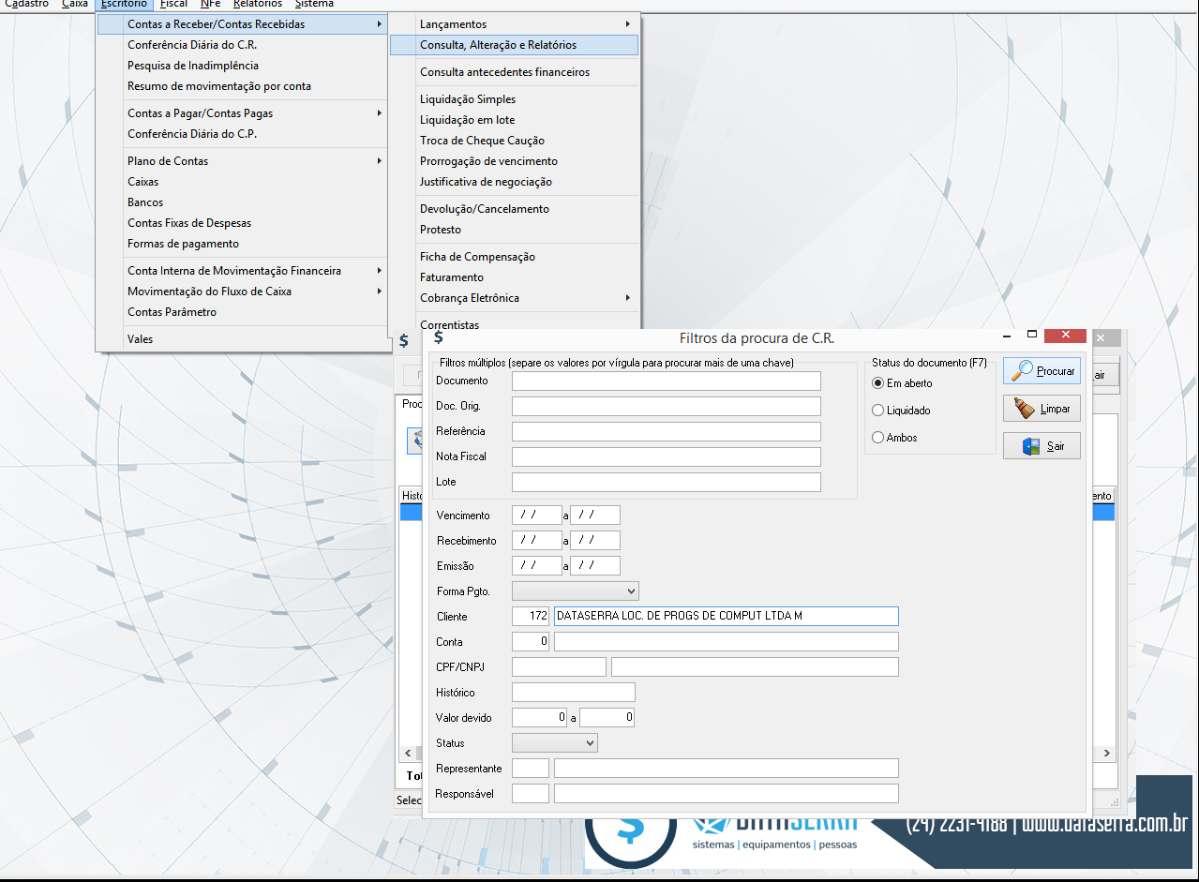Click the Conta code field
The height and width of the screenshot is (882, 1199).
pyautogui.click(x=531, y=642)
